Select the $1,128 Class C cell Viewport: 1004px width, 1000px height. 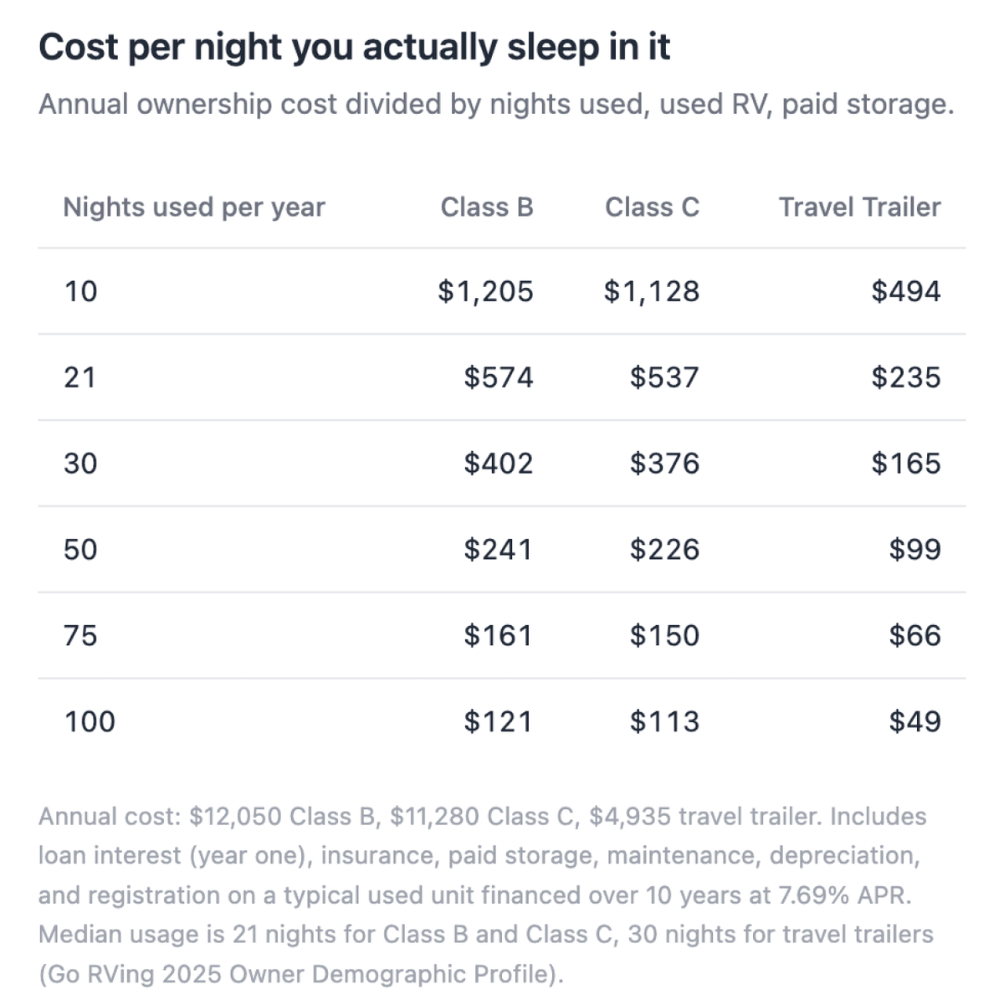(x=651, y=291)
